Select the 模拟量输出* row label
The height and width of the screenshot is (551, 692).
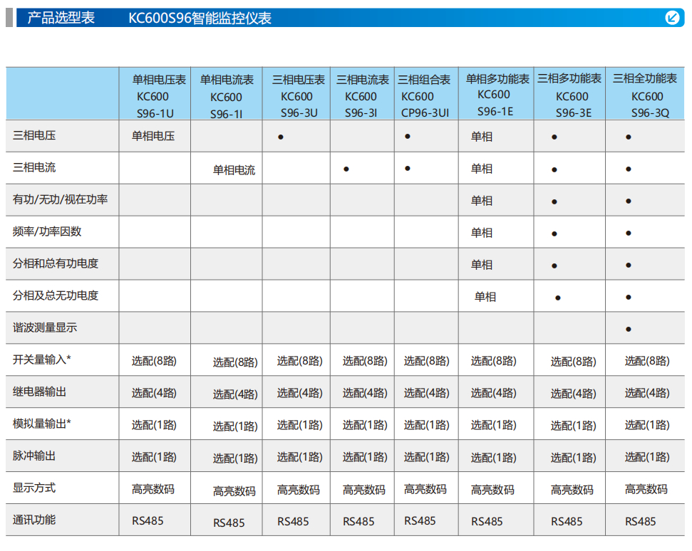42,424
